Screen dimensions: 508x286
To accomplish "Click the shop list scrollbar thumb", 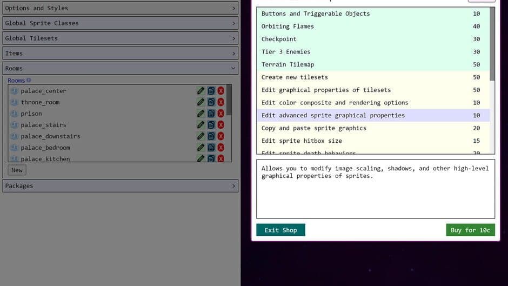I will point(492,44).
